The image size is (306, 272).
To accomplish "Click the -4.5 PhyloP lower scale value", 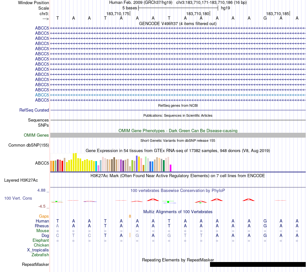I will (42, 206).
